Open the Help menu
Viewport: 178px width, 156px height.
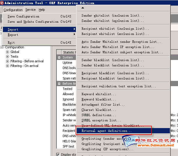tap(42, 10)
